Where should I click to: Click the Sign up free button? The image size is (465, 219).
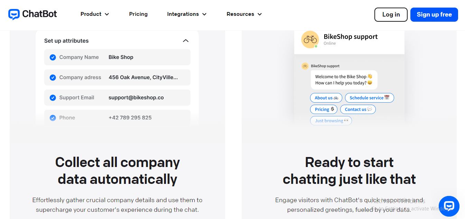[434, 14]
